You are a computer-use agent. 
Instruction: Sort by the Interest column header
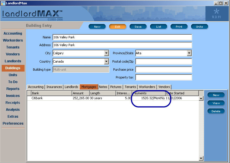[x=124, y=93]
